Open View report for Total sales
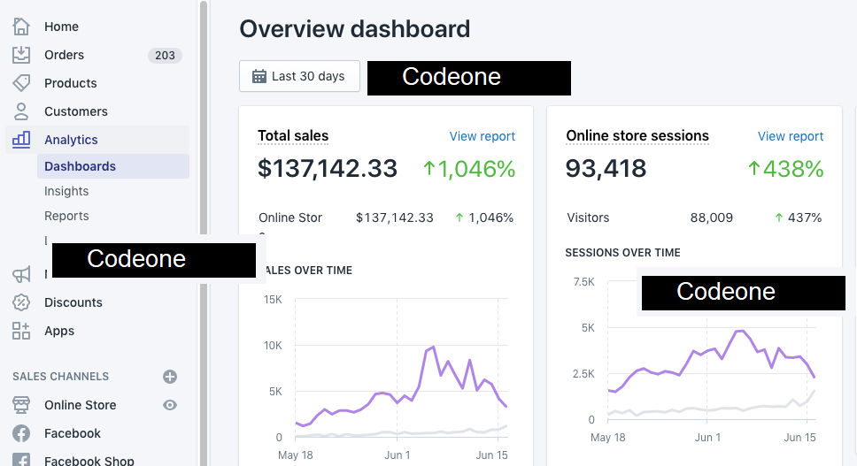This screenshot has width=857, height=466. point(482,136)
